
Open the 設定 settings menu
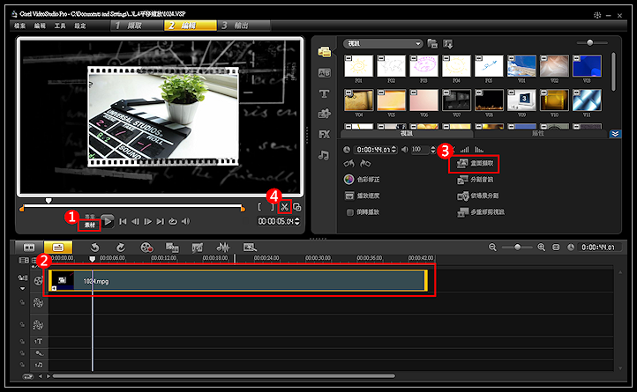80,26
